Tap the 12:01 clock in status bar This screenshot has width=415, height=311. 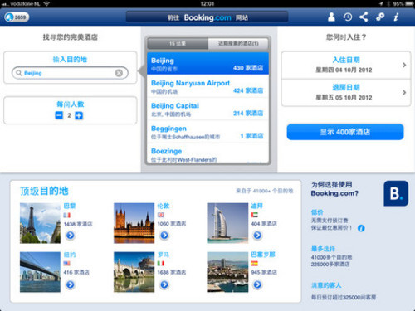tap(207, 3)
